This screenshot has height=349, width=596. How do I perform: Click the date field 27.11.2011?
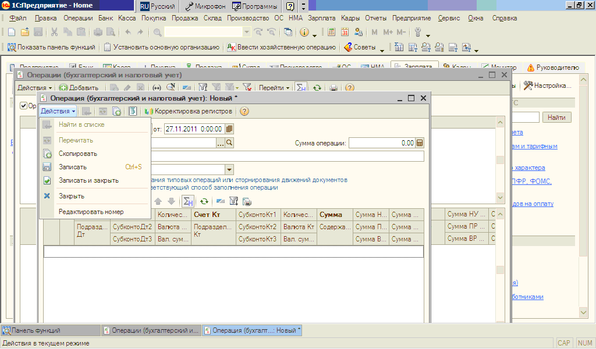click(x=194, y=129)
